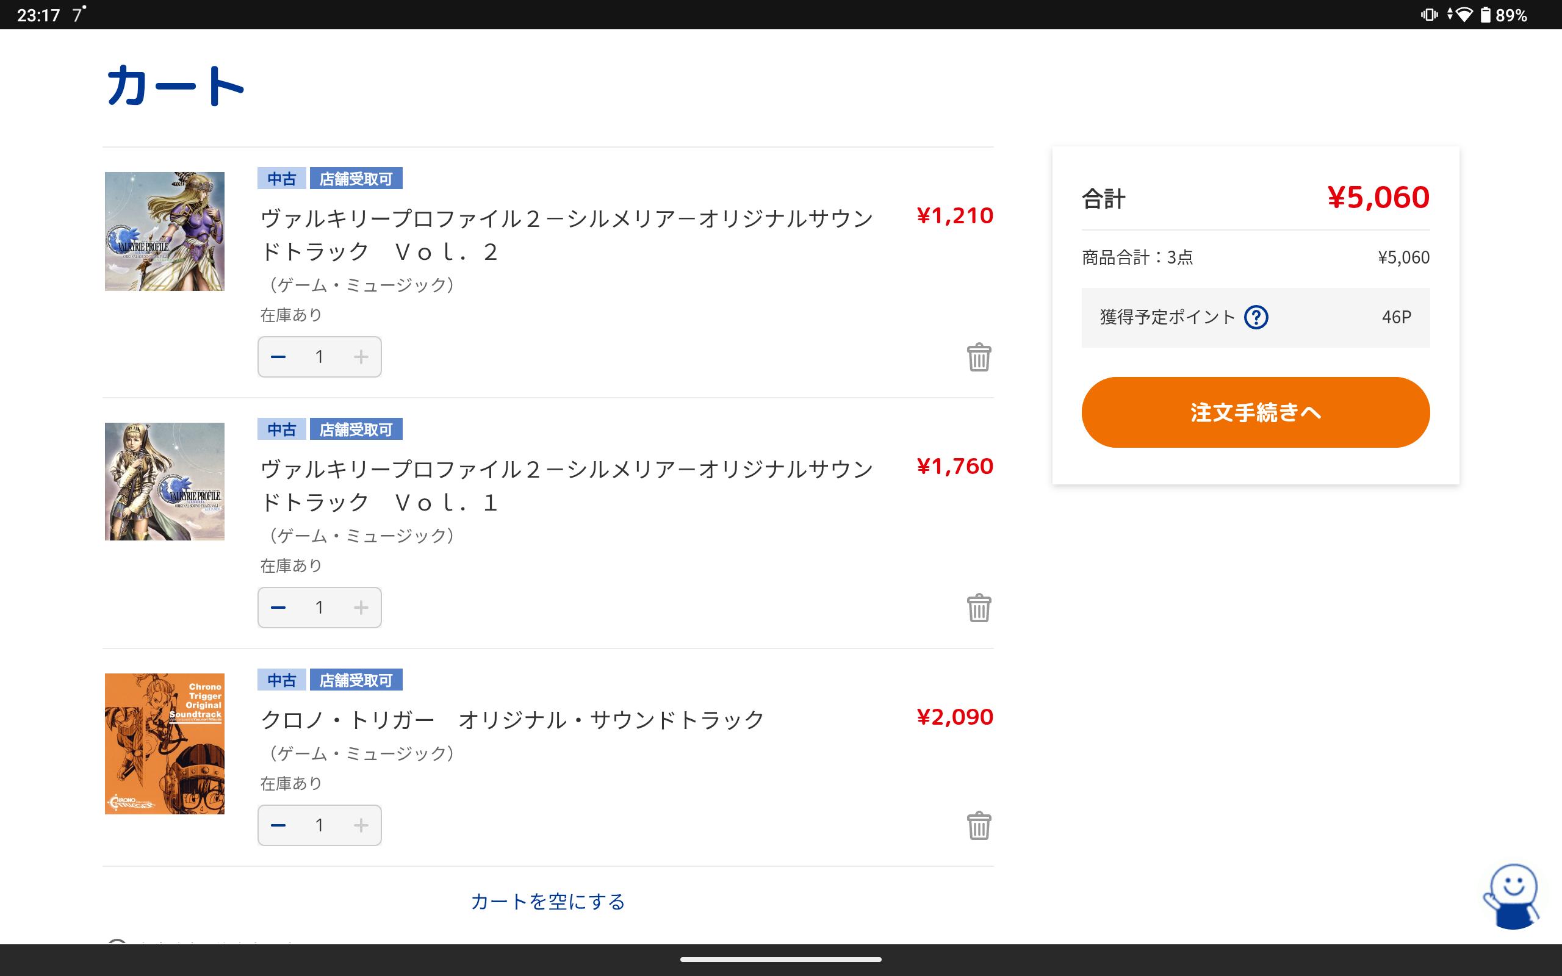Increase quantity of Valkyrie Profile Vol. 2

coord(361,357)
